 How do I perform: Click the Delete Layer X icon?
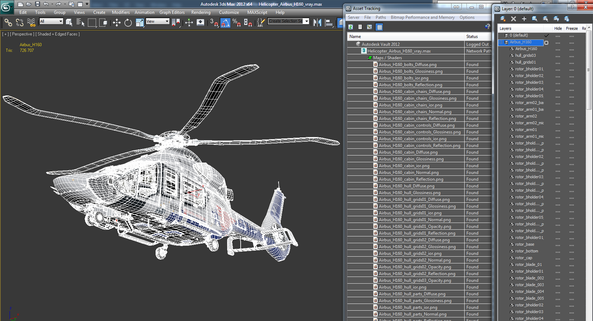click(x=513, y=19)
